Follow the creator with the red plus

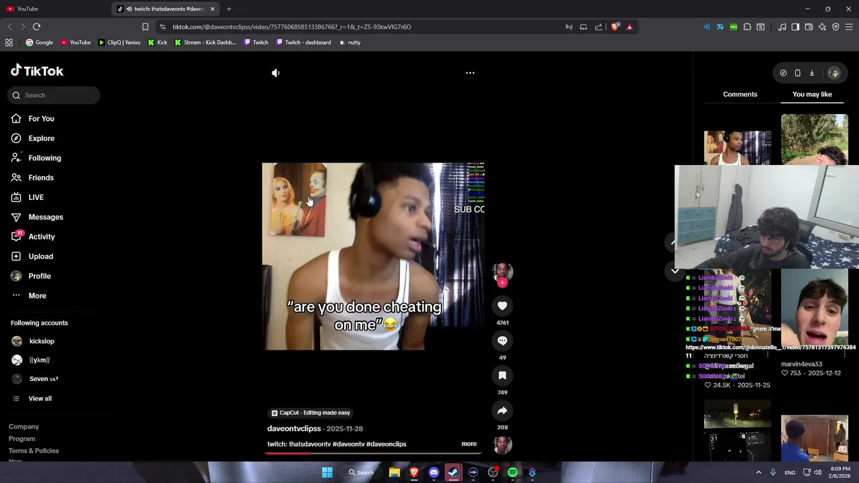[x=502, y=282]
